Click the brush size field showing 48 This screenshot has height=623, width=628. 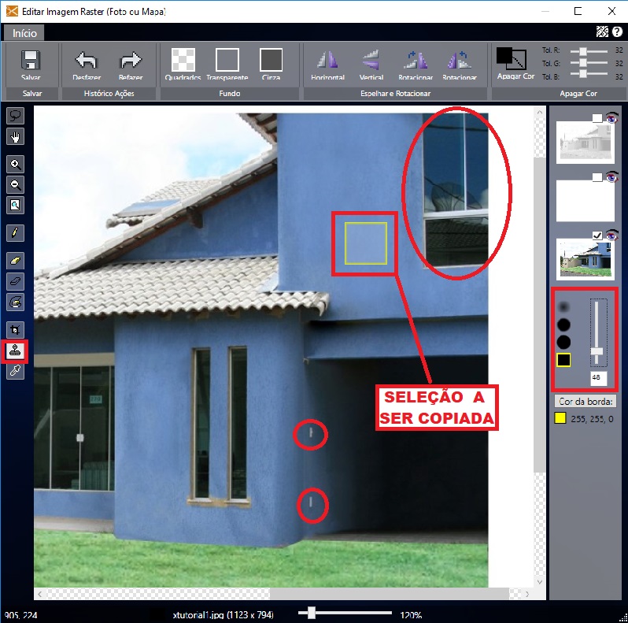click(x=598, y=378)
